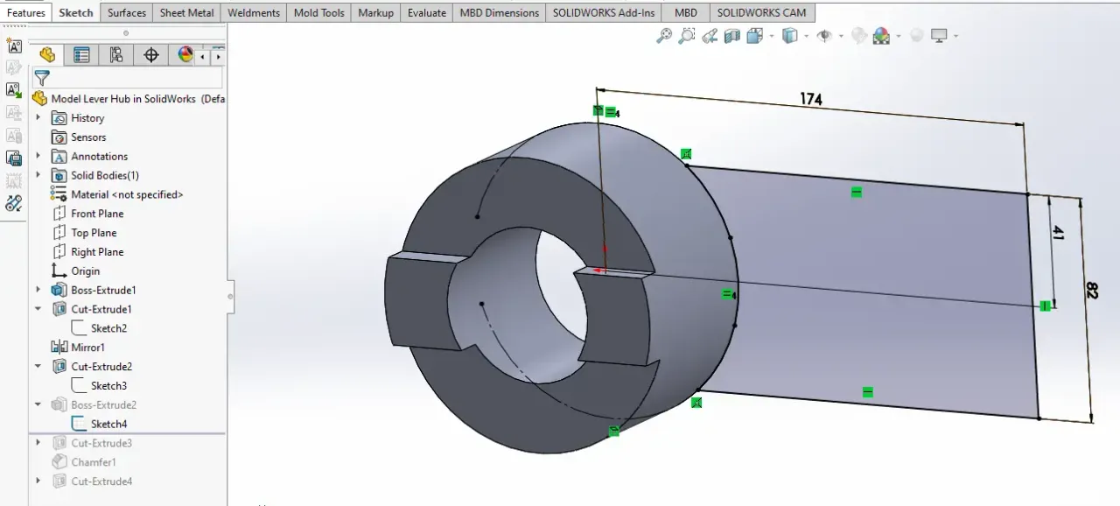Expand the Annotations tree node
Screen dimensions: 1120x506
coord(38,156)
